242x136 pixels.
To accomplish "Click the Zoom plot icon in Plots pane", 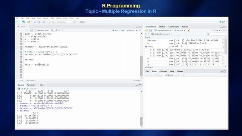I will [x=158, y=75].
